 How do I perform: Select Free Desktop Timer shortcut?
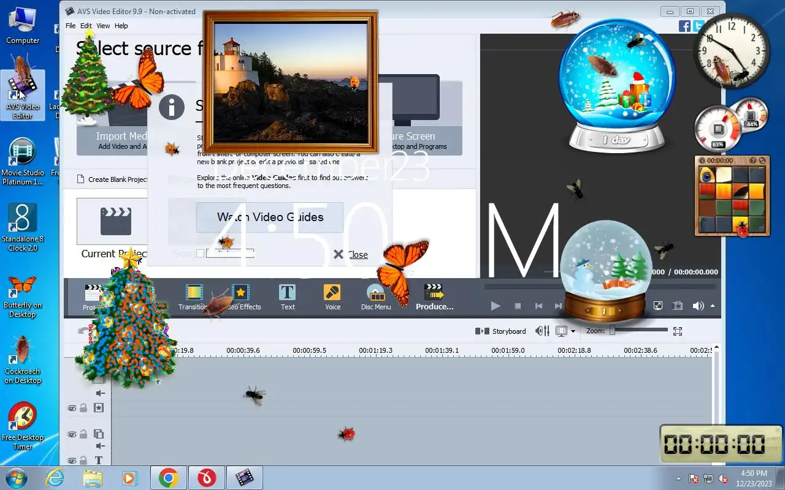[23, 427]
